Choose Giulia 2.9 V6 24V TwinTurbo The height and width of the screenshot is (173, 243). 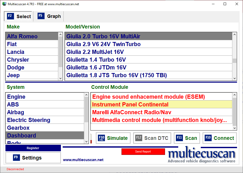tap(148, 44)
